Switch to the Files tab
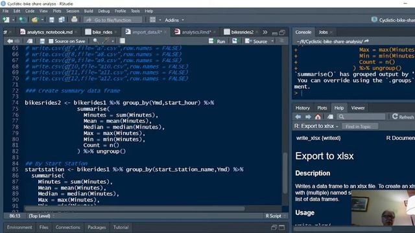This screenshot has height=233, width=415. 43,227
